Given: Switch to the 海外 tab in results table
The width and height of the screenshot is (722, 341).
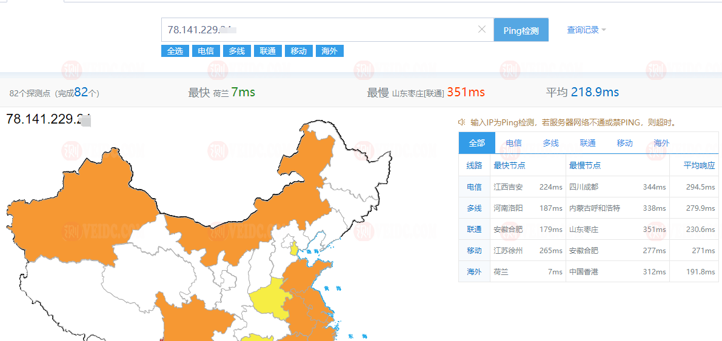Looking at the screenshot, I should tap(661, 143).
